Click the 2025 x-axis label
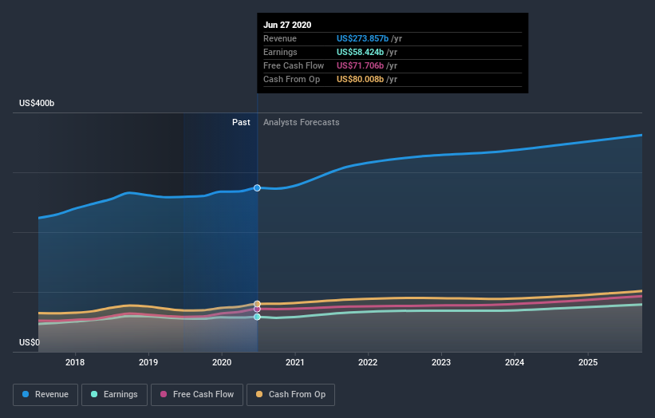This screenshot has height=418, width=655. pos(588,362)
